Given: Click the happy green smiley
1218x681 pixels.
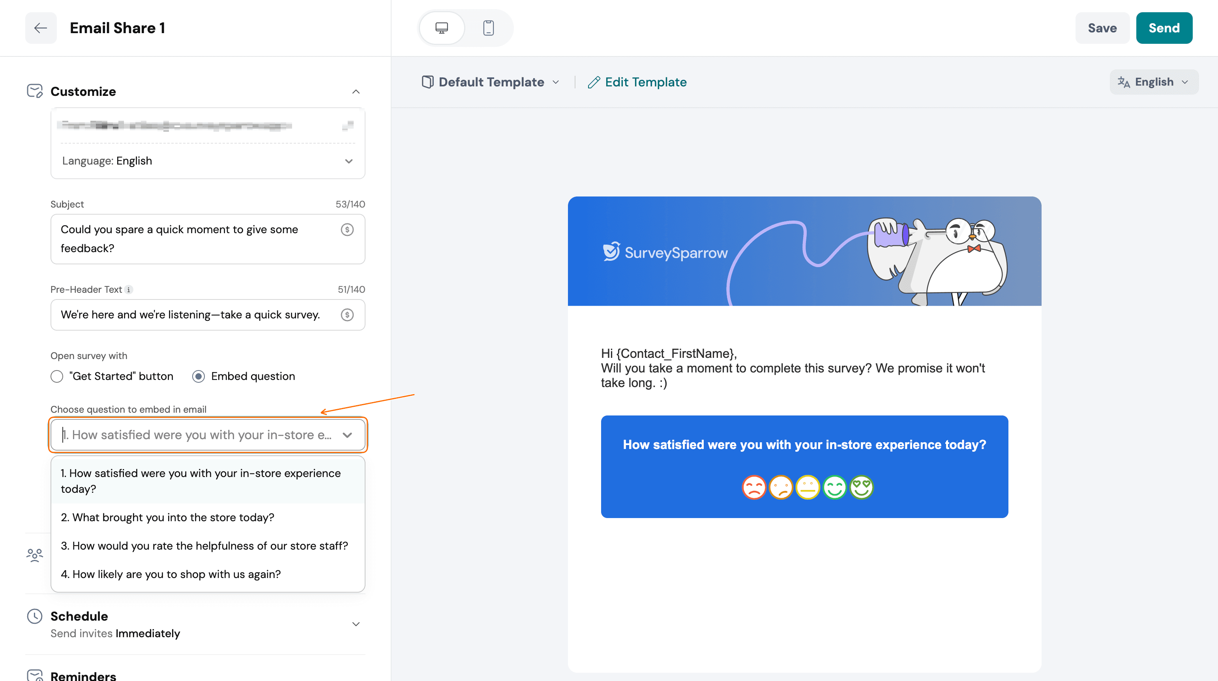Looking at the screenshot, I should pos(834,487).
